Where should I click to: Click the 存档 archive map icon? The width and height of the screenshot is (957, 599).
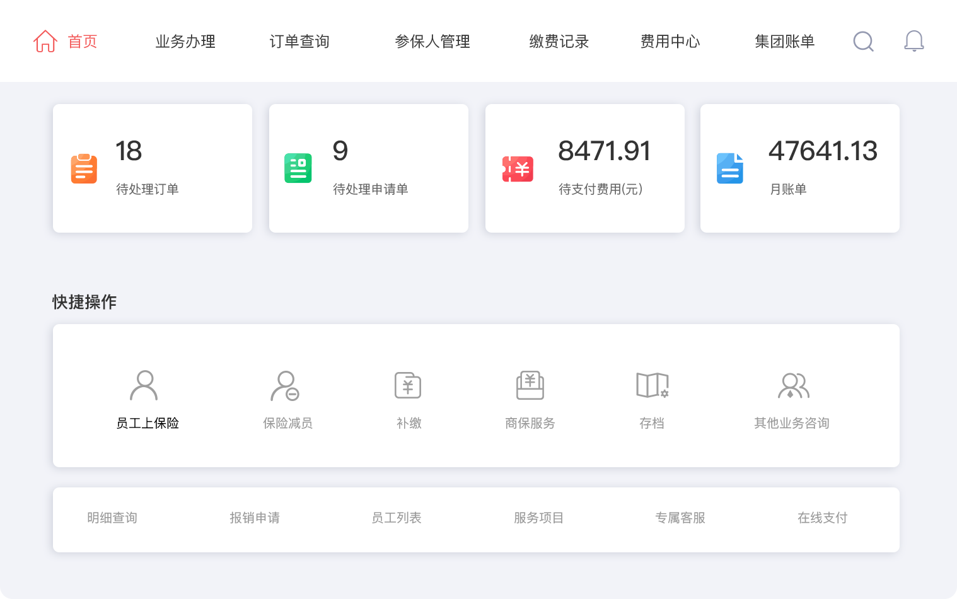pyautogui.click(x=652, y=385)
